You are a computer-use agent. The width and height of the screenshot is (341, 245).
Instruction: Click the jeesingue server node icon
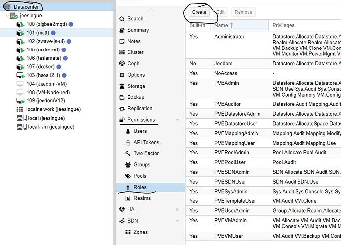[14, 16]
